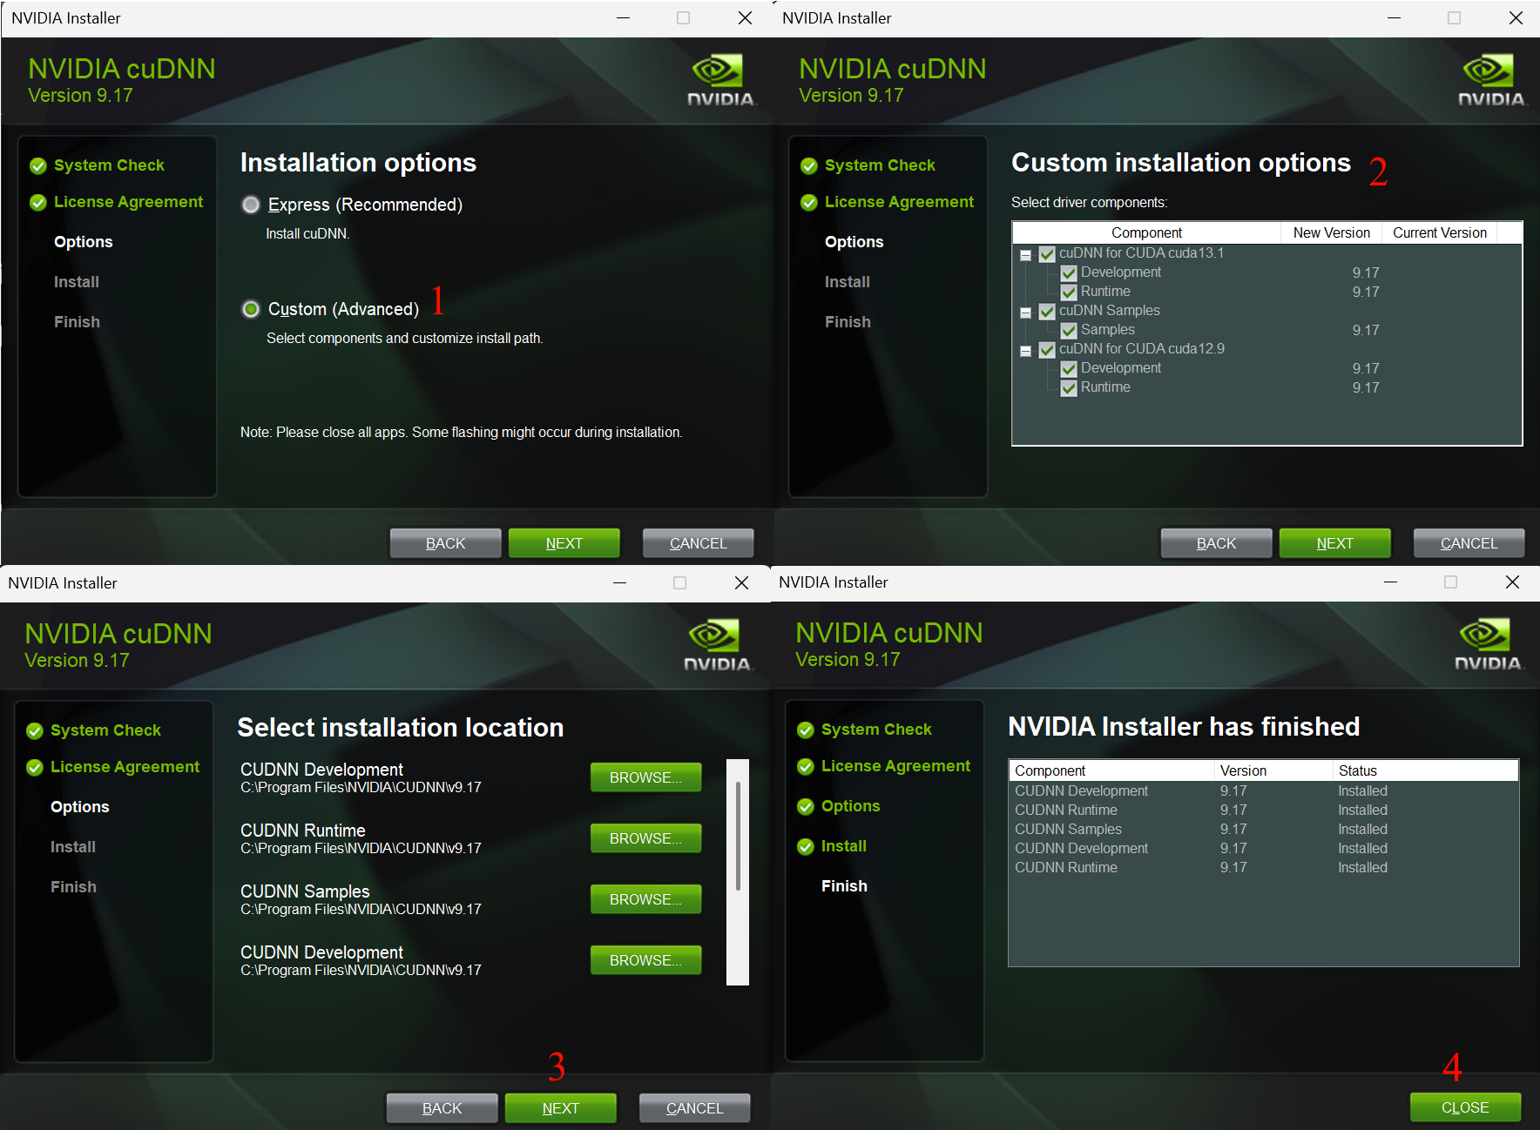Click Finish step in Installer has finished sidebar
The image size is (1540, 1130).
point(844,886)
